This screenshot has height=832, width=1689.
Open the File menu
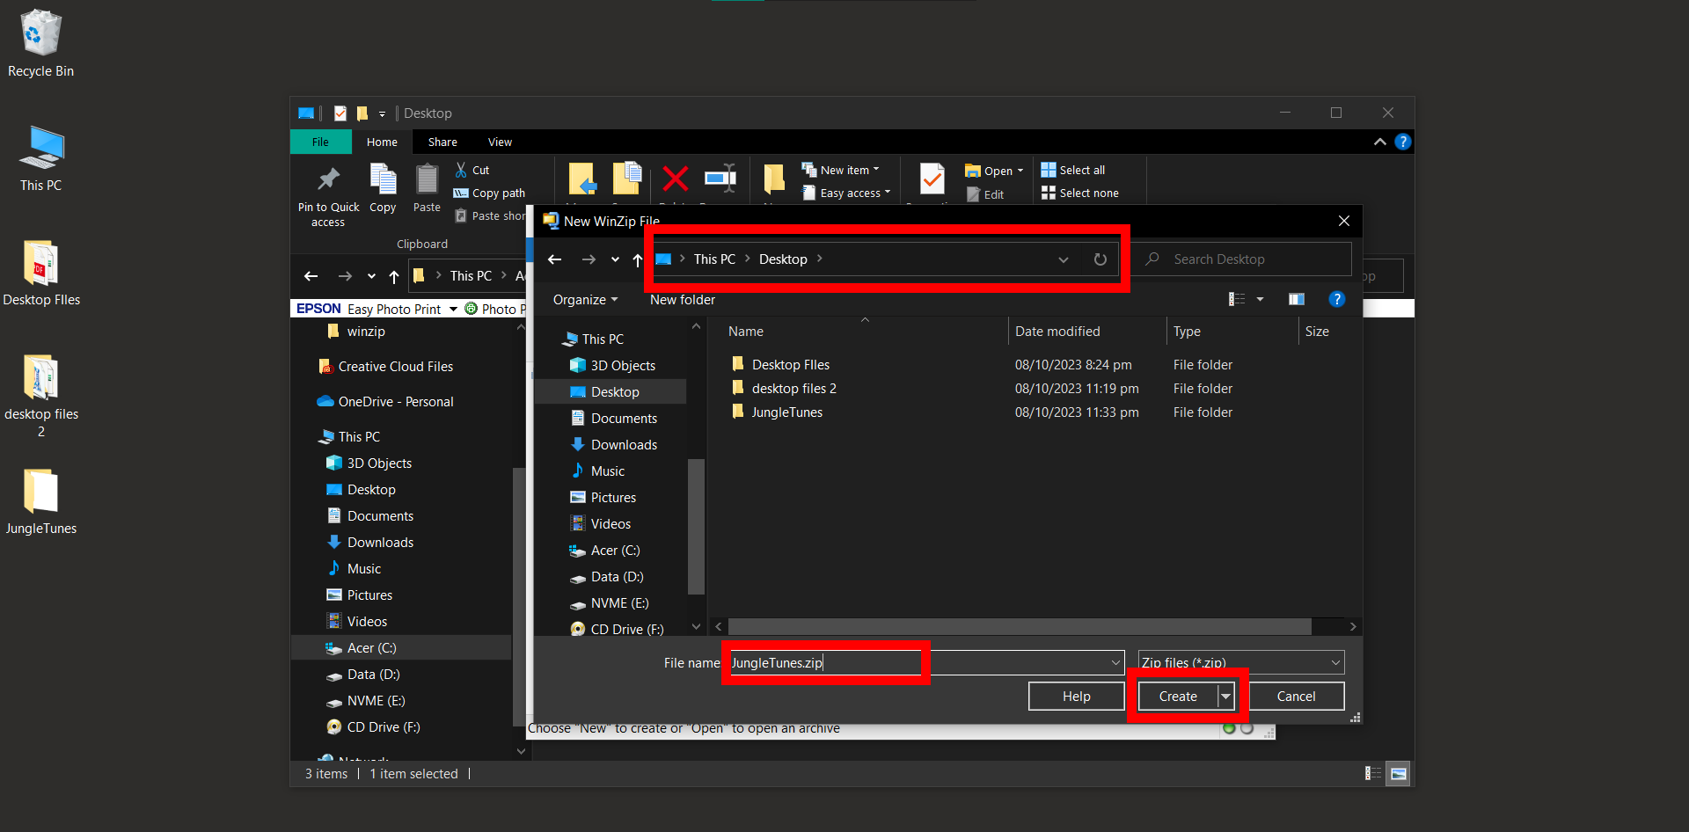tap(320, 142)
